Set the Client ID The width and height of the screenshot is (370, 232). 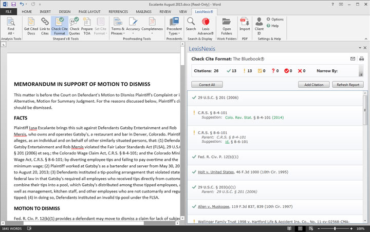pos(259,26)
